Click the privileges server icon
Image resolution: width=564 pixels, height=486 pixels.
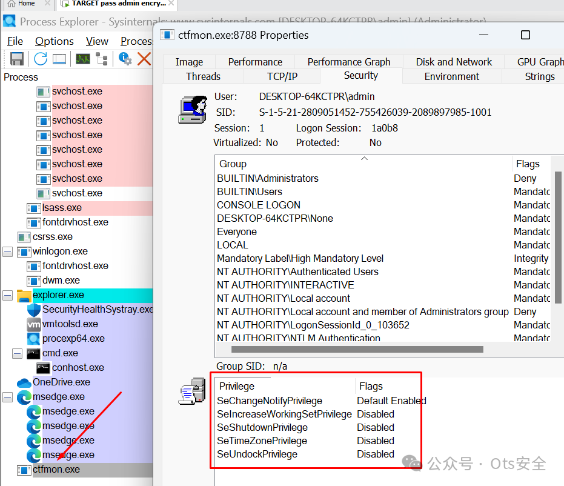(x=192, y=391)
